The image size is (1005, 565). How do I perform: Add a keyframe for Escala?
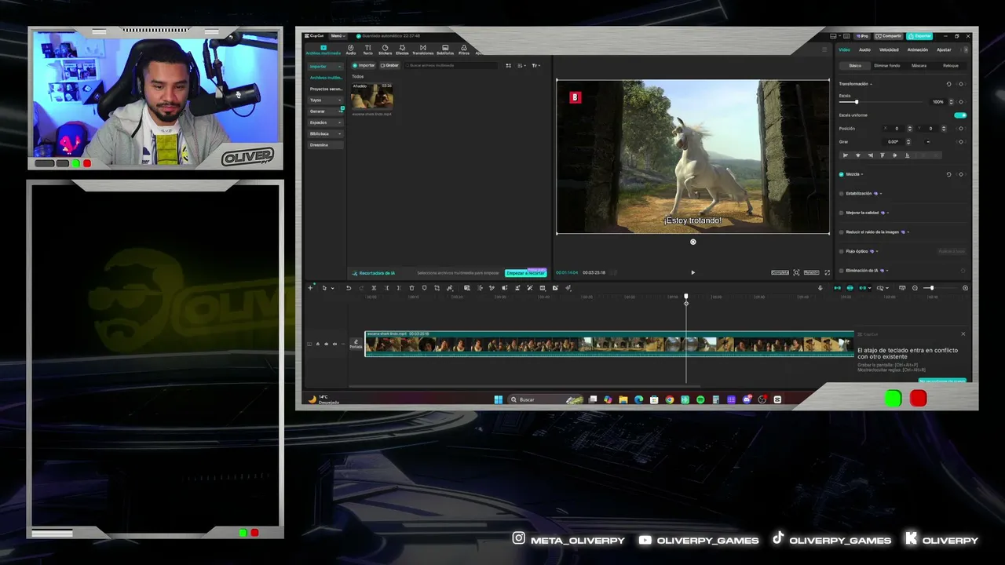[x=961, y=102]
